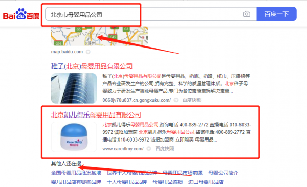The height and width of the screenshot is (187, 307).
Task: Click the Baidu logo
Action: tap(21, 14)
